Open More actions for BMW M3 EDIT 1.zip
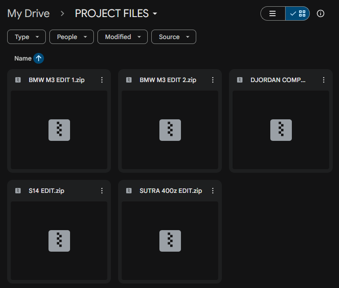Viewport: 339px width, 288px height. (102, 80)
